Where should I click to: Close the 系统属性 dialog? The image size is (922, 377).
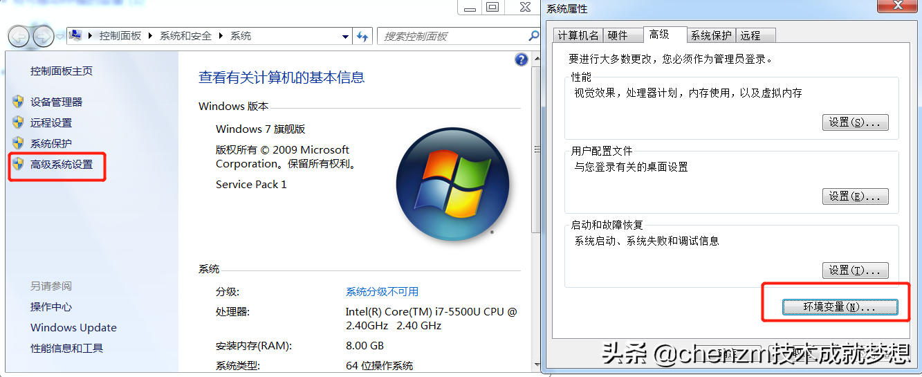click(898, 7)
